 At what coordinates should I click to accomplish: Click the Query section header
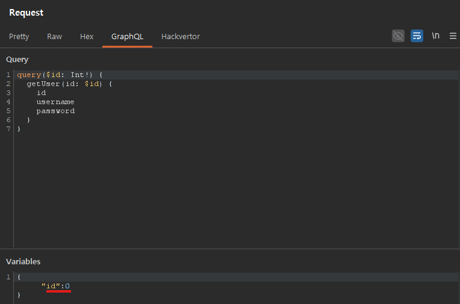point(17,60)
